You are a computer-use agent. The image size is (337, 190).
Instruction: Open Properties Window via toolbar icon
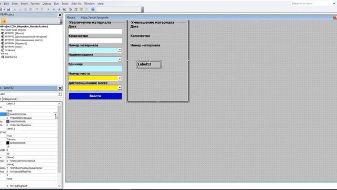(76, 9)
